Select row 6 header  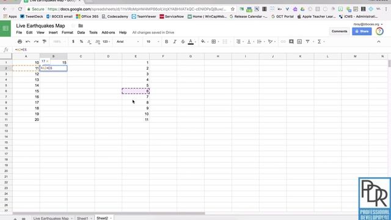tap(6, 91)
